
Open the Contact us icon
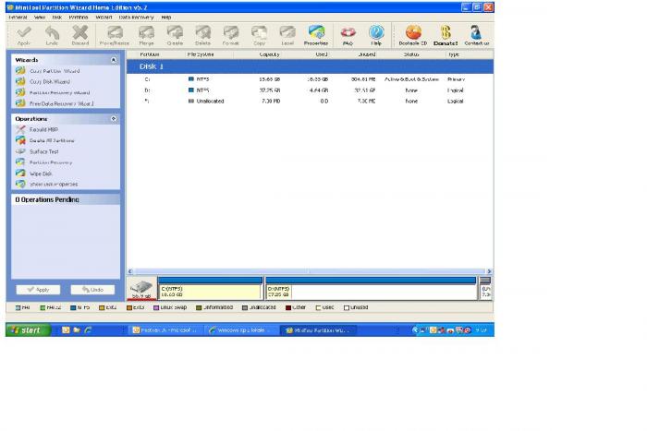pos(477,35)
